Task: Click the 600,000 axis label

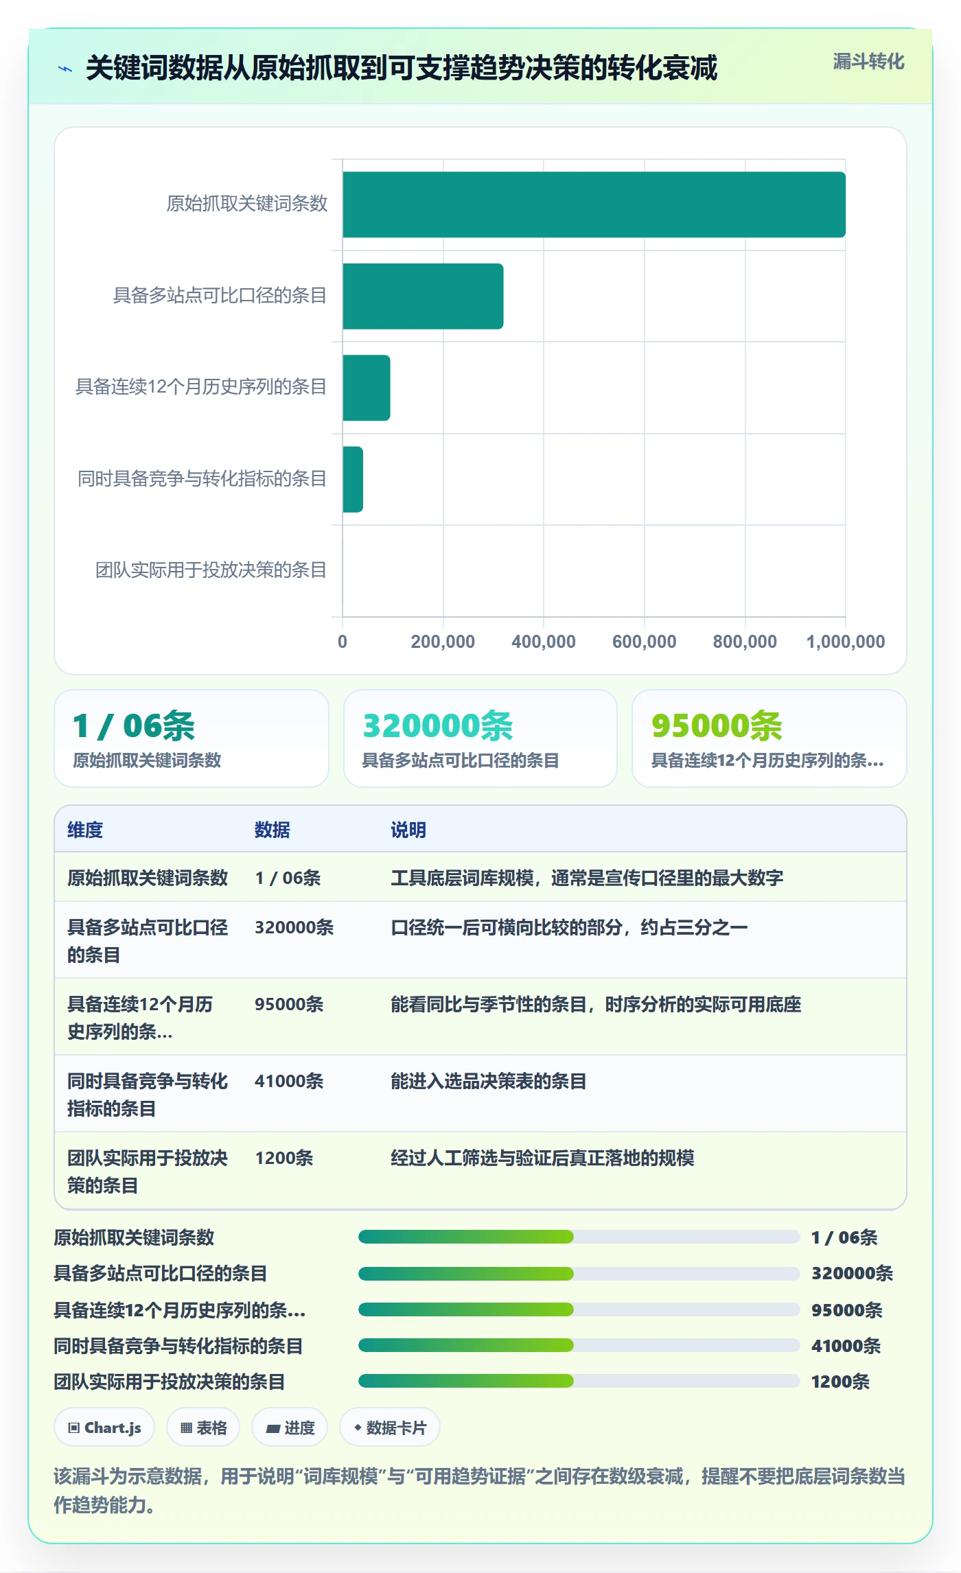Action: [x=644, y=642]
